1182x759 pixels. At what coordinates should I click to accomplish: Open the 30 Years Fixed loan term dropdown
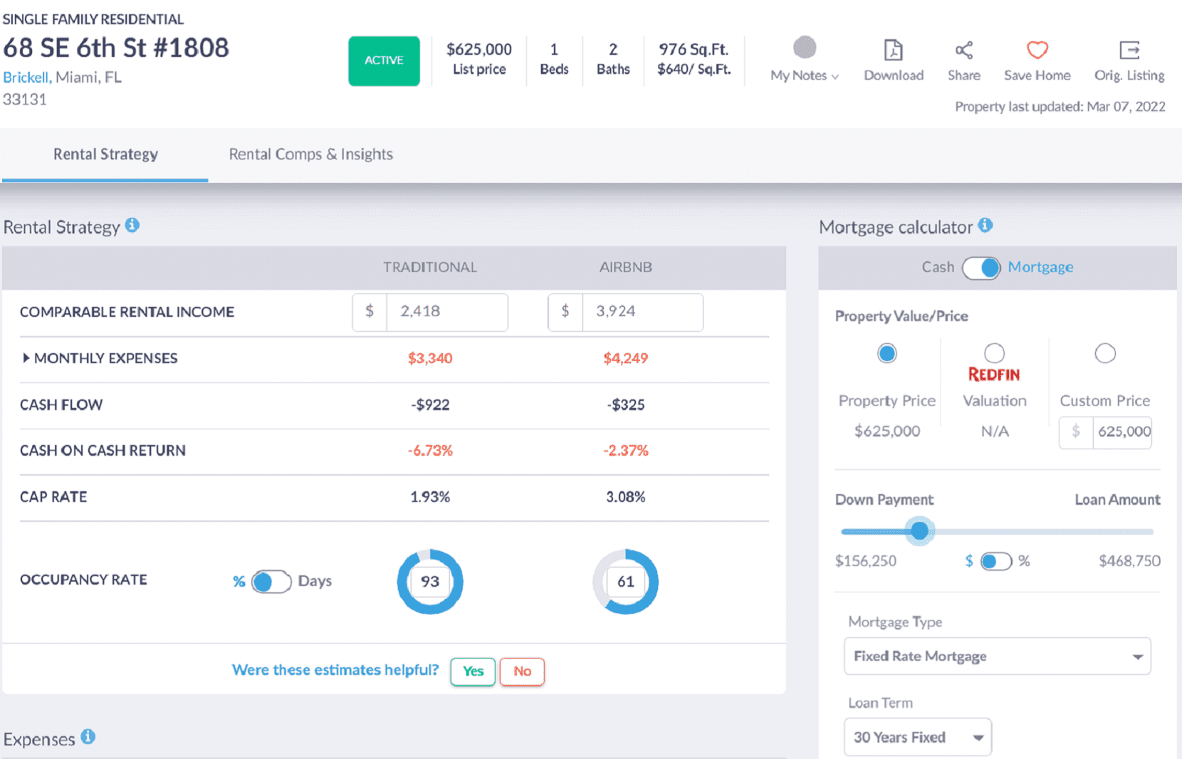point(917,738)
